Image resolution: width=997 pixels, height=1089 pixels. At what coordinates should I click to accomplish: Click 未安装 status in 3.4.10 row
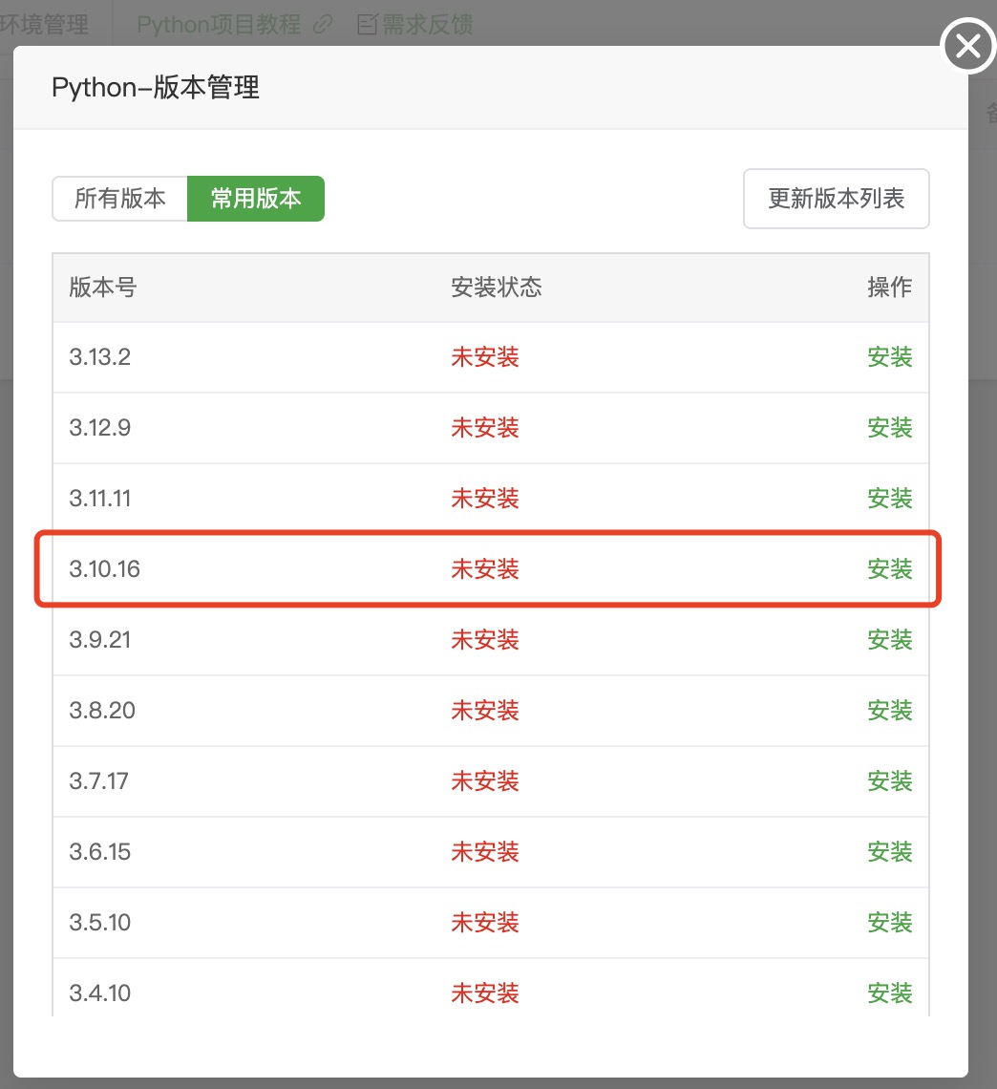485,993
